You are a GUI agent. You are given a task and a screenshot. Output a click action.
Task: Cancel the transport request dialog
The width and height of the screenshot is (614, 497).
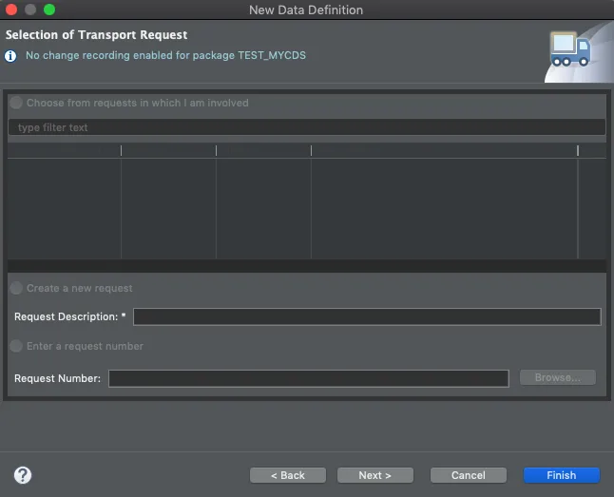click(468, 475)
